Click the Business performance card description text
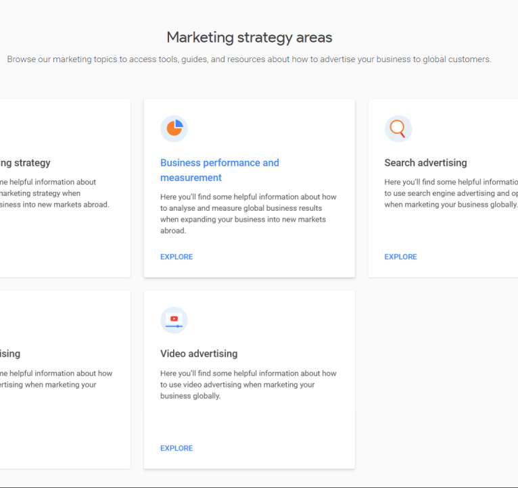The image size is (518, 488). pos(248,214)
